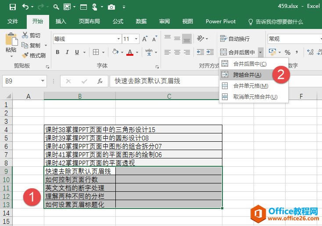
Task: Choose 跨越合并(A) from the merge menu
Action: [x=247, y=75]
